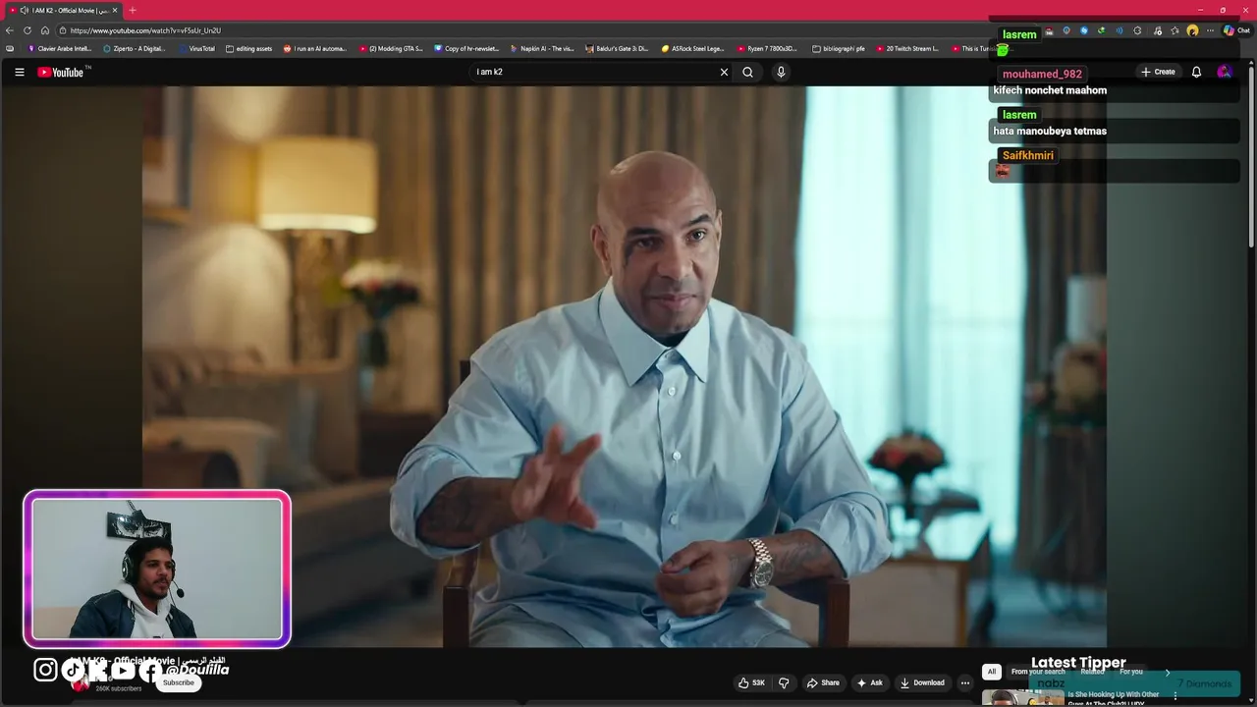1257x707 pixels.
Task: Subscribe to the channel with Subscribe button
Action: (179, 682)
